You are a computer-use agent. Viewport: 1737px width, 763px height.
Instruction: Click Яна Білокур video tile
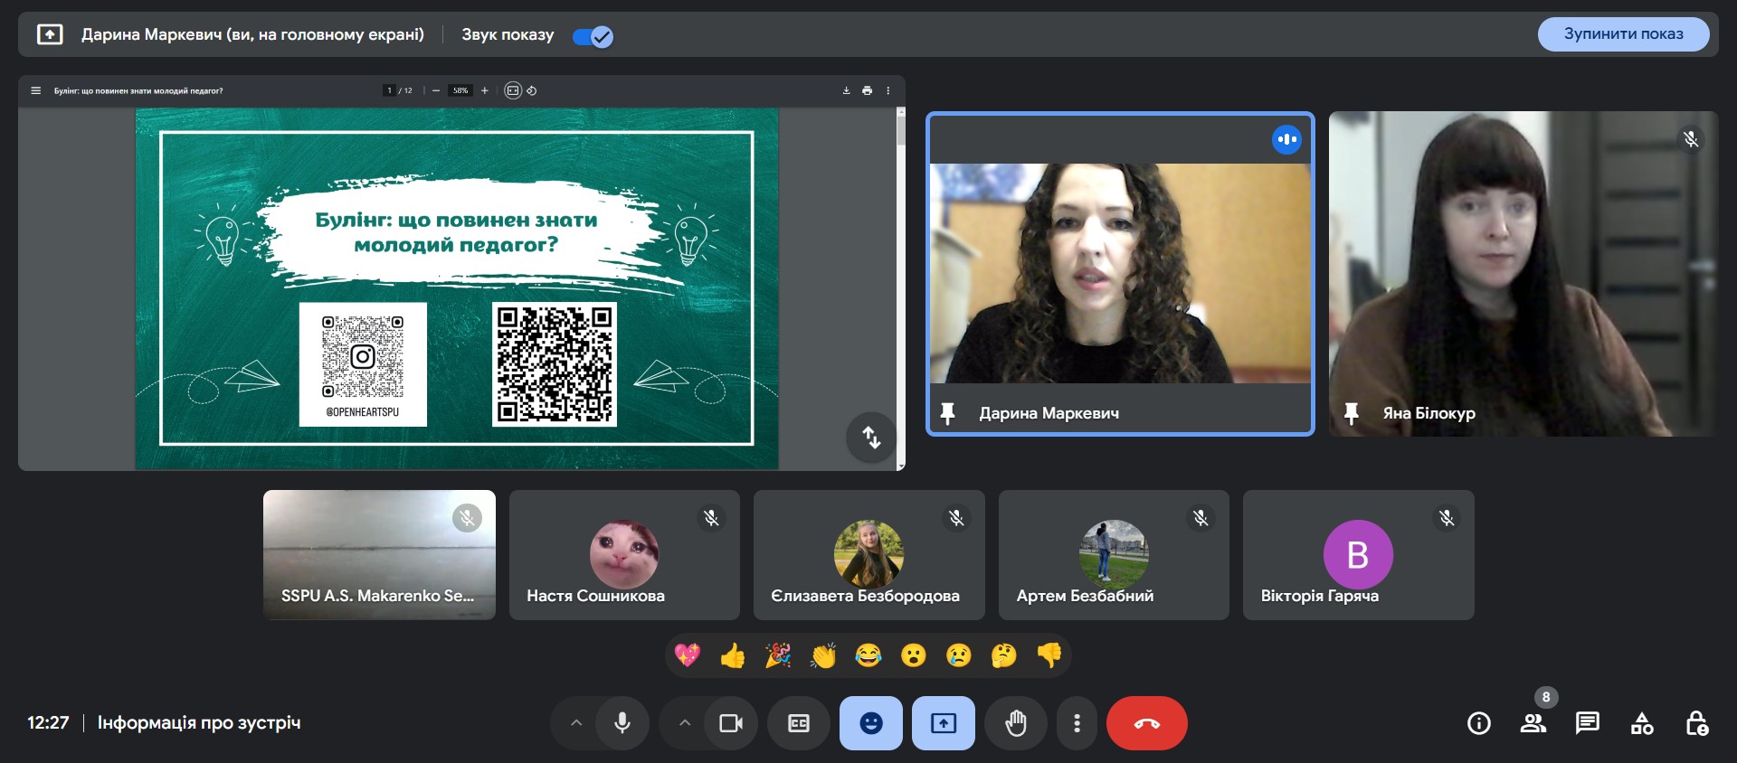point(1523,274)
